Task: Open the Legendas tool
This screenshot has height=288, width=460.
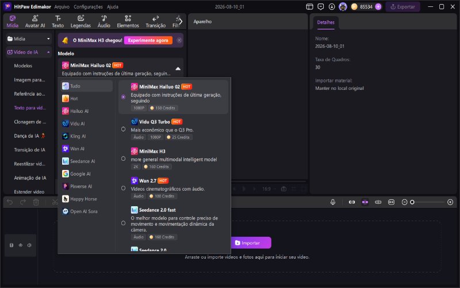Action: (x=80, y=21)
